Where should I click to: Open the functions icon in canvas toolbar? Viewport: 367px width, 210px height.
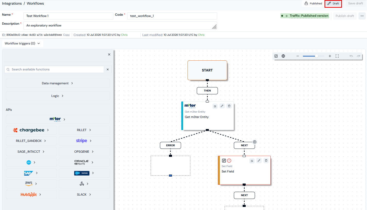(x=276, y=56)
